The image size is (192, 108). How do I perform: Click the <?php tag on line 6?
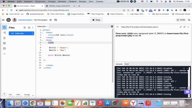(x=51, y=43)
